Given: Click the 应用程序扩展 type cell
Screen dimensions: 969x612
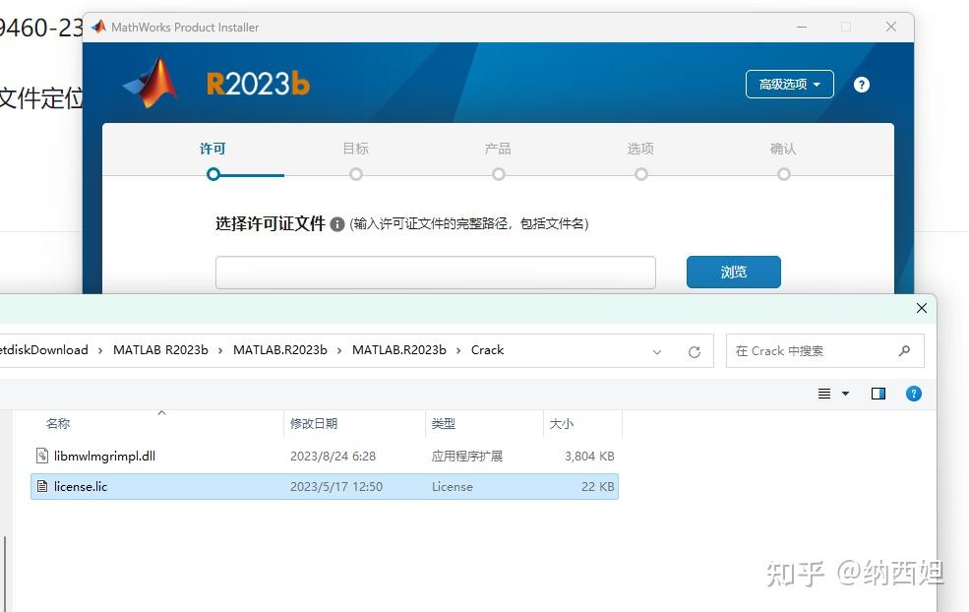Looking at the screenshot, I should tap(467, 457).
